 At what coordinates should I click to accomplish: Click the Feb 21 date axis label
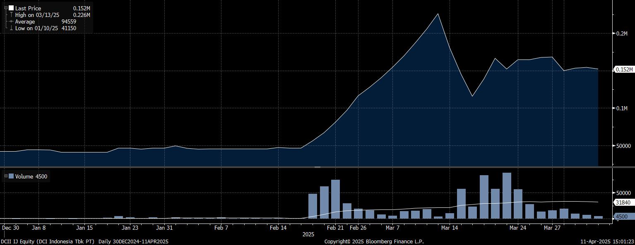pos(335,228)
